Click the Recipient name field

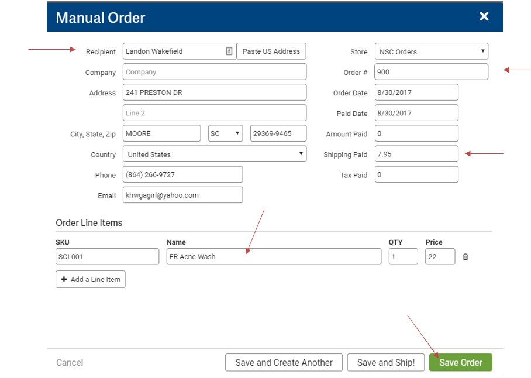tap(179, 51)
